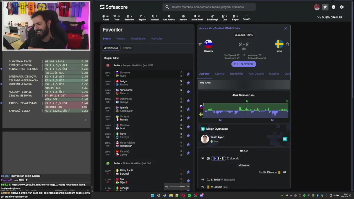Open the Voleybol sport category
The height and width of the screenshot is (199, 354).
(x=155, y=18)
